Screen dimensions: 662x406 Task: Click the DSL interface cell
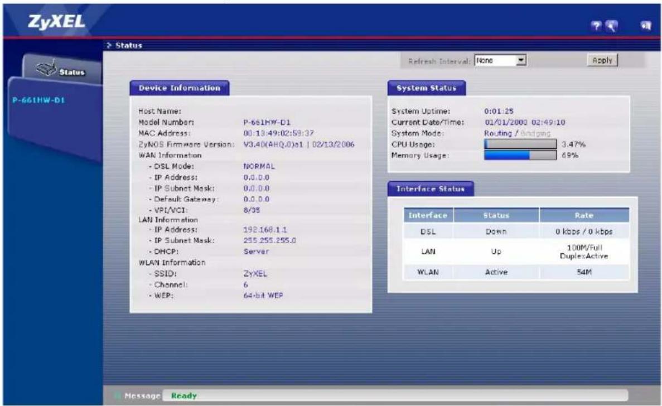(428, 231)
